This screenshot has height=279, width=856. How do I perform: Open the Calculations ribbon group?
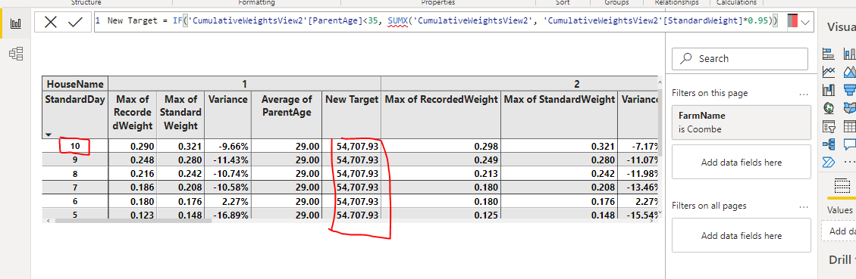pos(736,3)
